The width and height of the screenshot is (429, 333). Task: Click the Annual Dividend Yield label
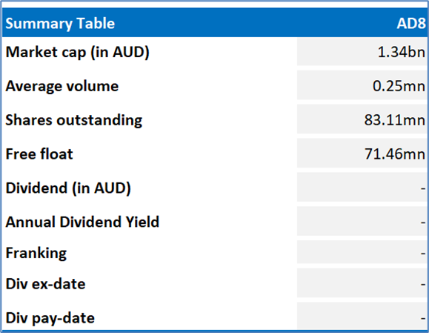82,222
